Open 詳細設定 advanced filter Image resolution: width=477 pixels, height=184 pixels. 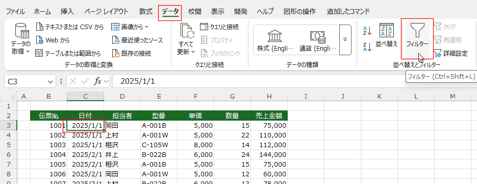pyautogui.click(x=450, y=53)
